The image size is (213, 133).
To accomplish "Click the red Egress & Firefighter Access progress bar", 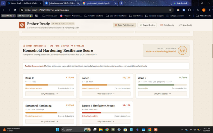I will 106,113.
